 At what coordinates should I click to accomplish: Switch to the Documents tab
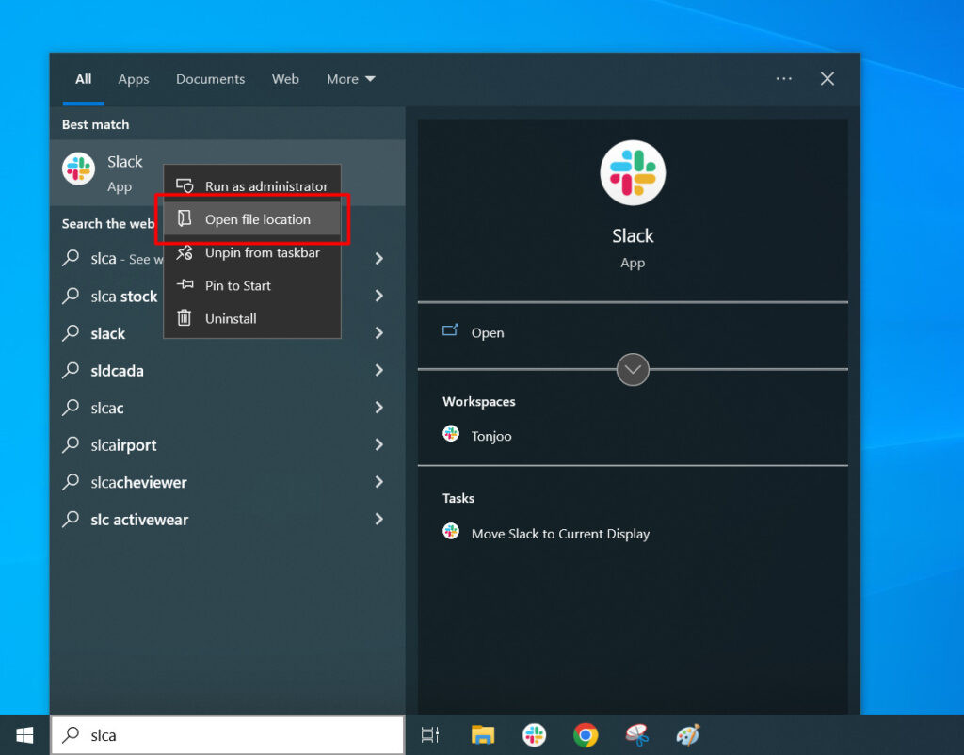tap(210, 79)
